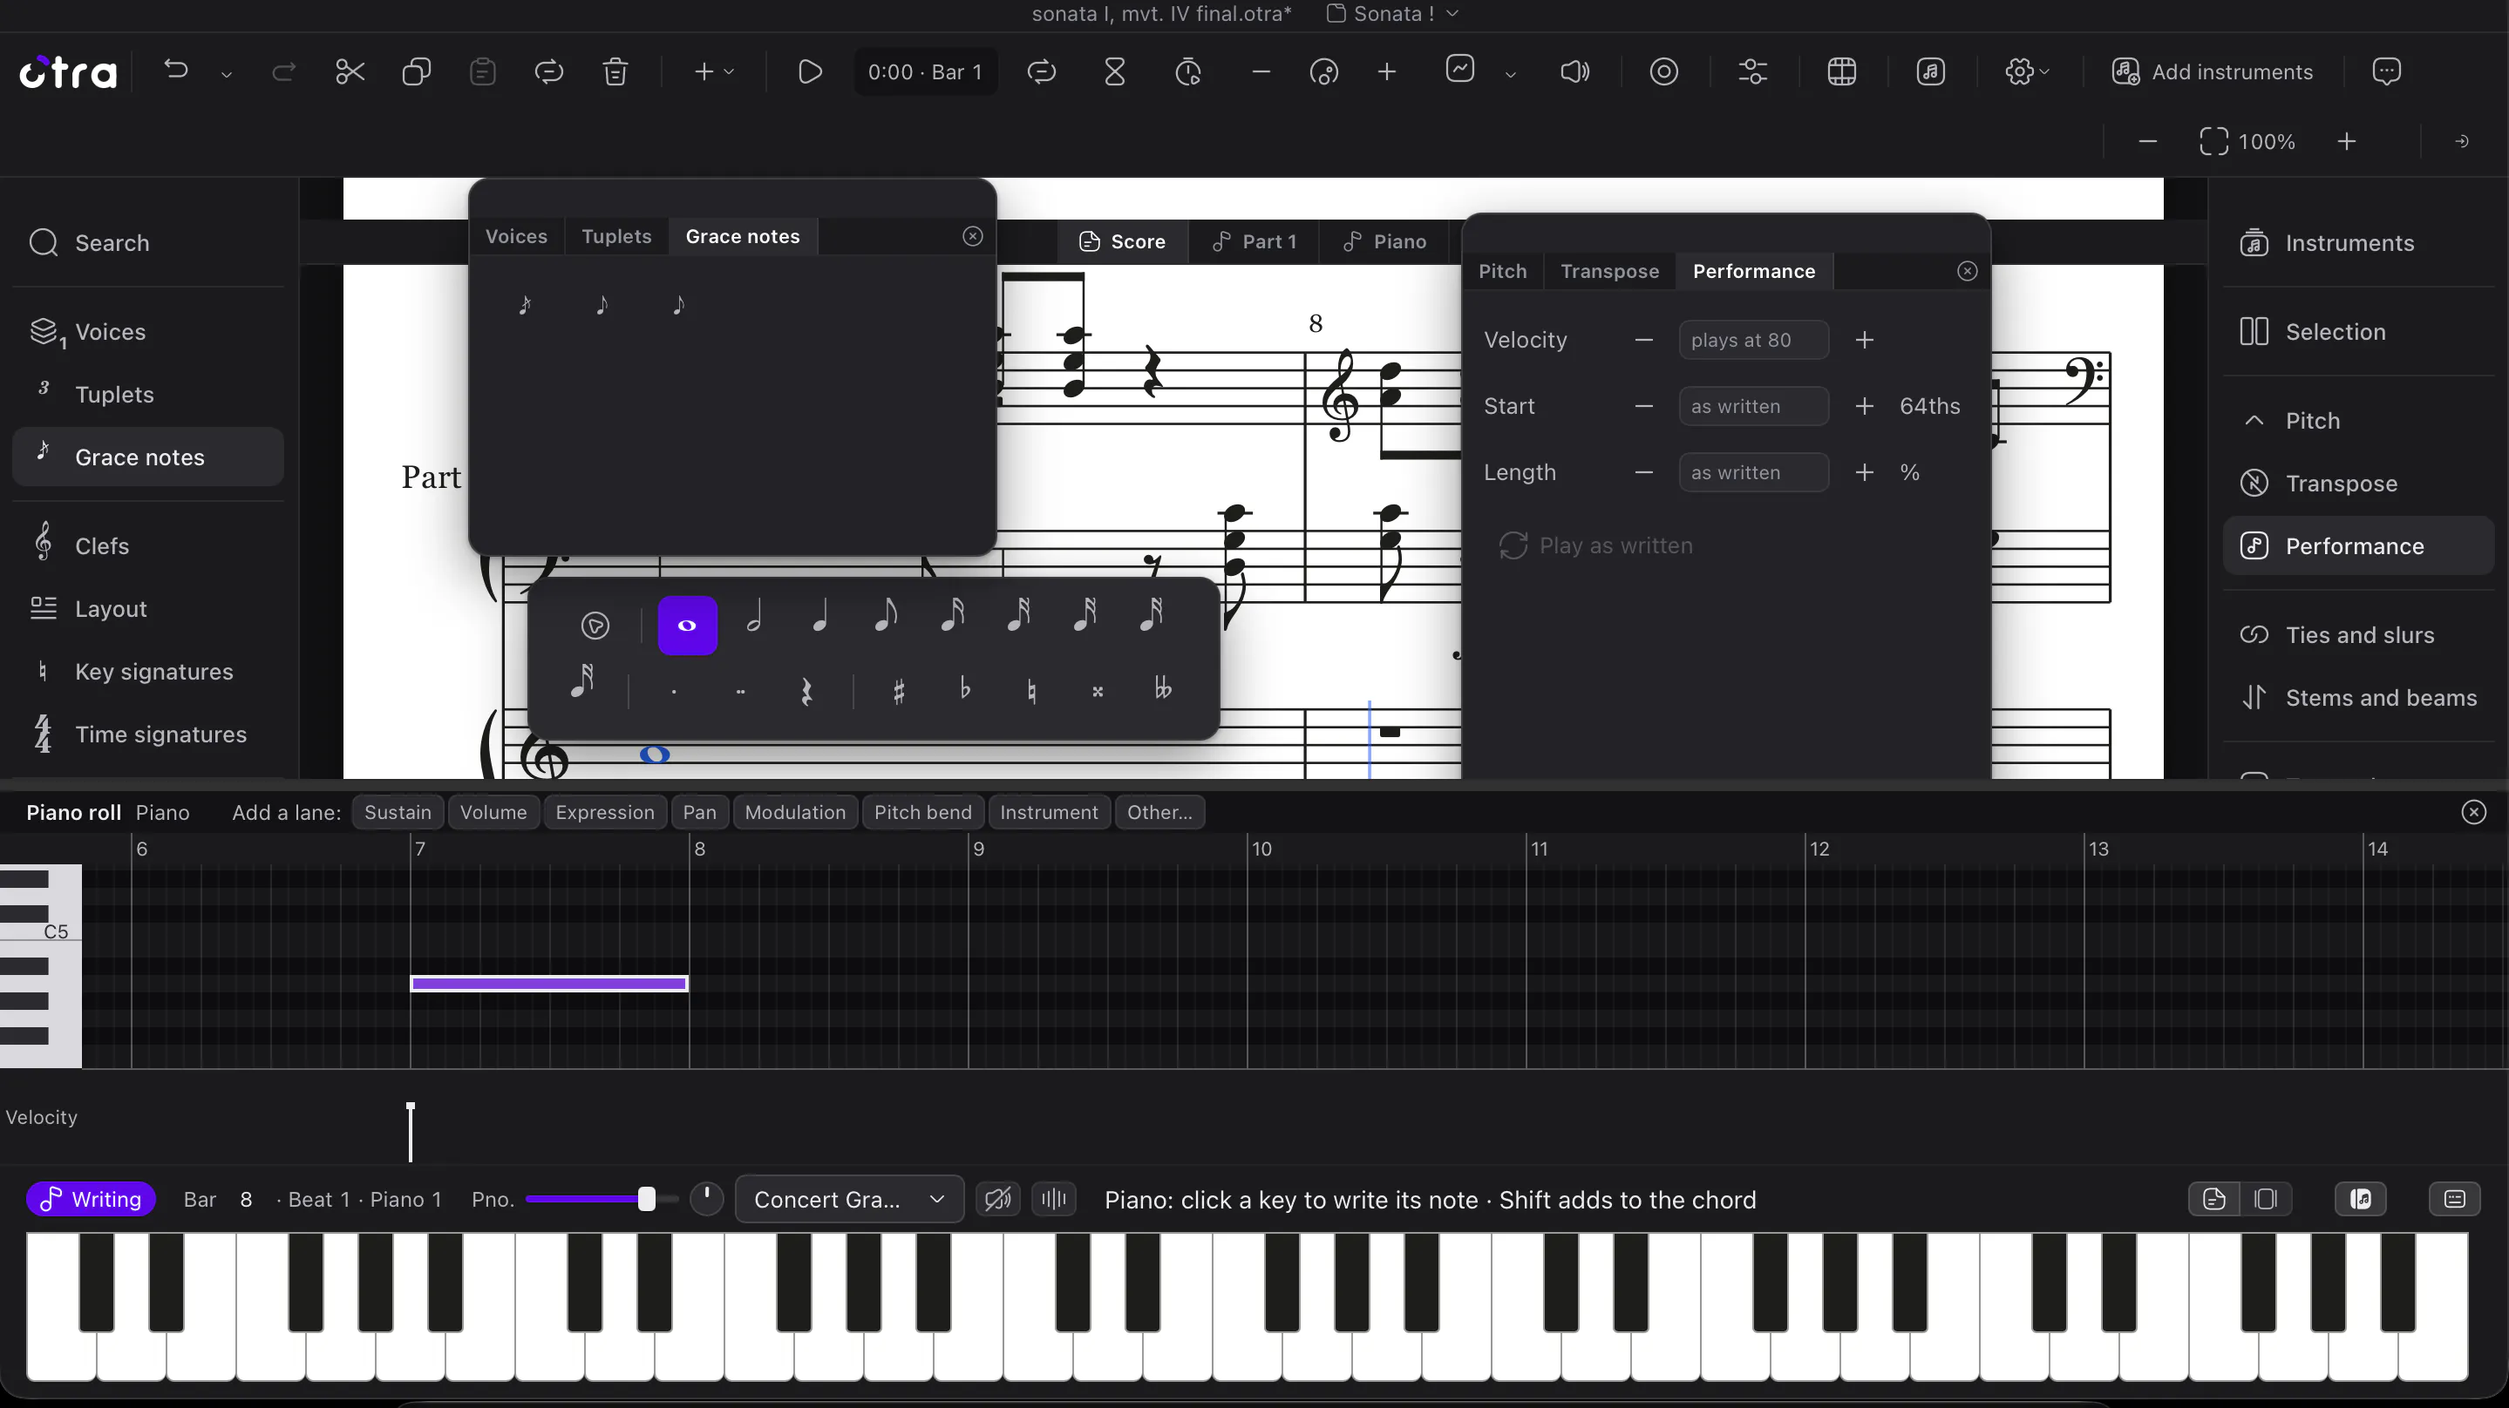The width and height of the screenshot is (2509, 1408).
Task: Add a Pitch bend lane
Action: [922, 812]
